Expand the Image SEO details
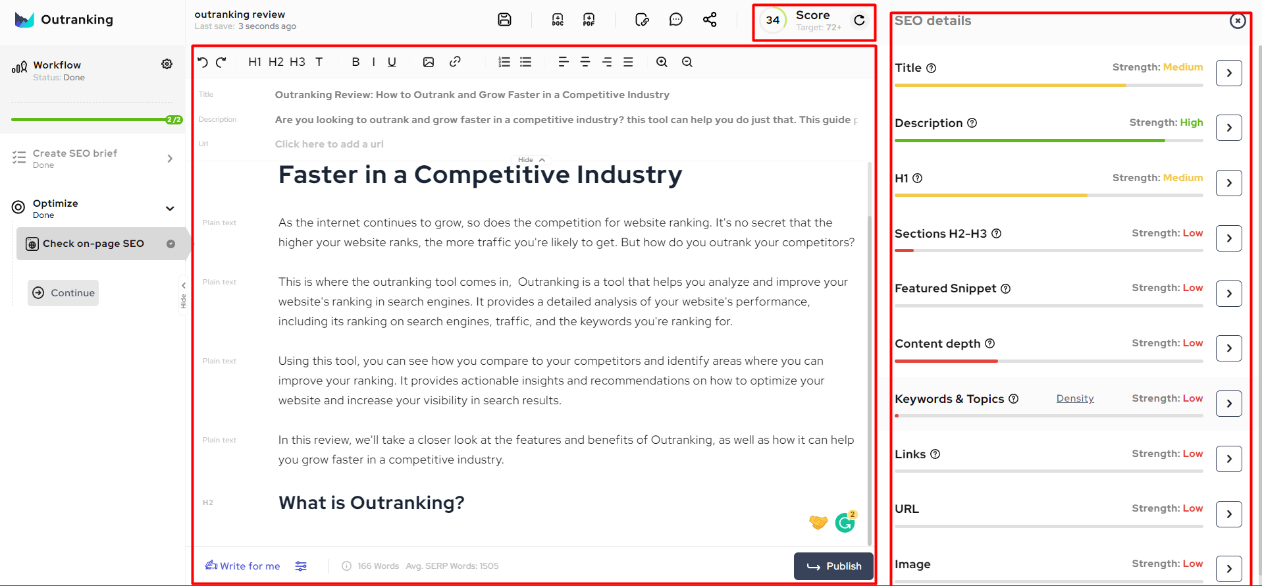Image resolution: width=1262 pixels, height=586 pixels. click(1229, 569)
